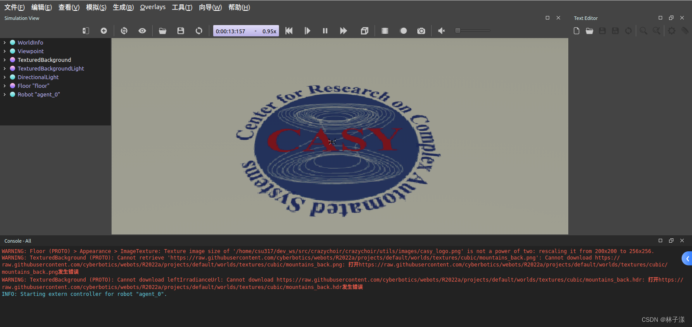
Task: Open the 帮助(H) menu
Action: tap(239, 7)
